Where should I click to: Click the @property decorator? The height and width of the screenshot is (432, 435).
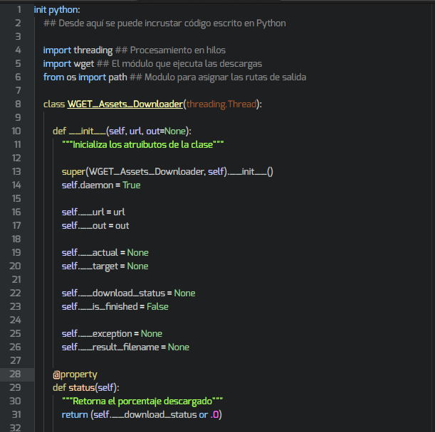point(75,374)
